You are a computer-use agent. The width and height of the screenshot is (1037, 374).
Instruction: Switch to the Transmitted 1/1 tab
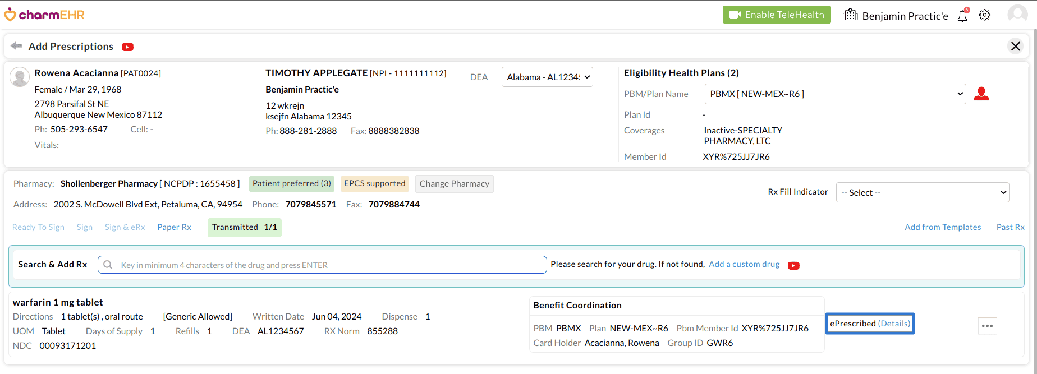[x=245, y=227]
